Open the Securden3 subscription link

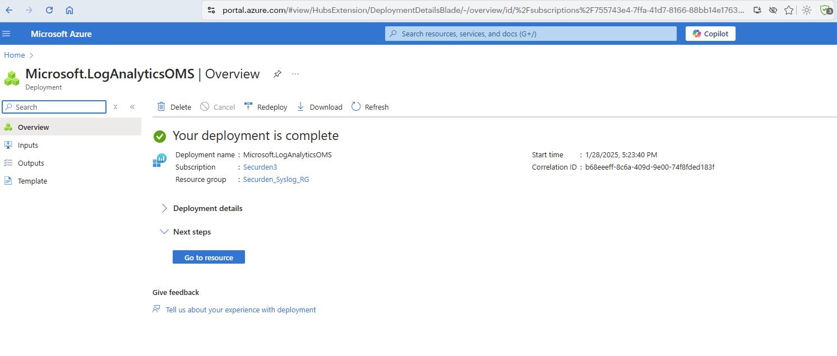[x=260, y=167]
